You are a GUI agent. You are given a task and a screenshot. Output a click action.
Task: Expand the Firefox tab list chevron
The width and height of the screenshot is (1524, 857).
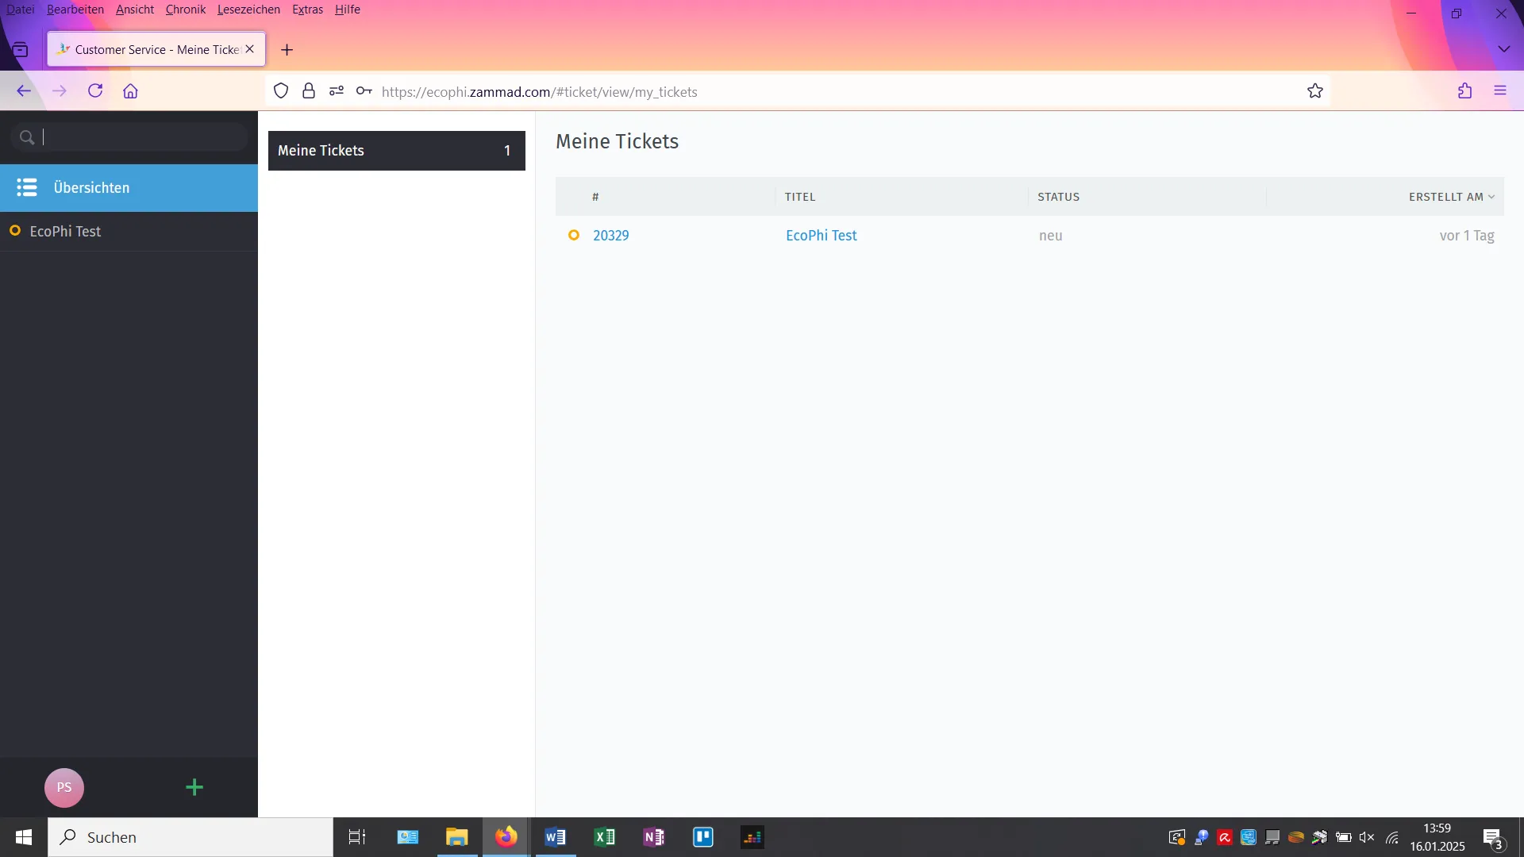[1503, 48]
